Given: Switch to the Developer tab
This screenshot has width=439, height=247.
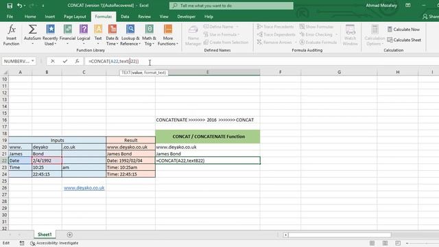Looking at the screenshot, I should 186,16.
